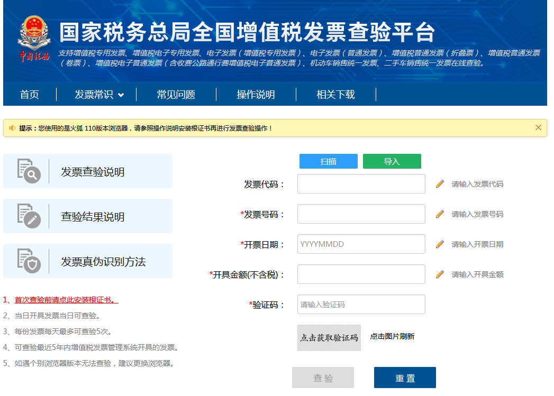Focus the 开票日期 YYYYMMDD field
Image resolution: width=554 pixels, height=396 pixels.
[361, 244]
